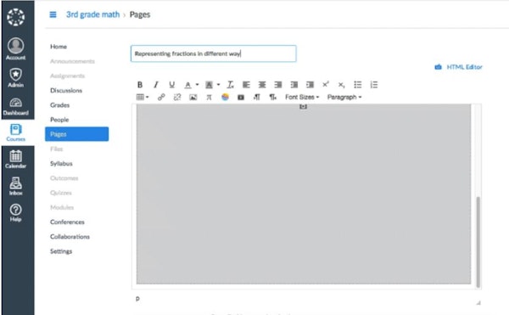Set left-to-right text direction

click(257, 97)
